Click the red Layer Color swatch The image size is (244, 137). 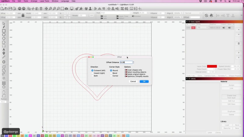point(212,66)
